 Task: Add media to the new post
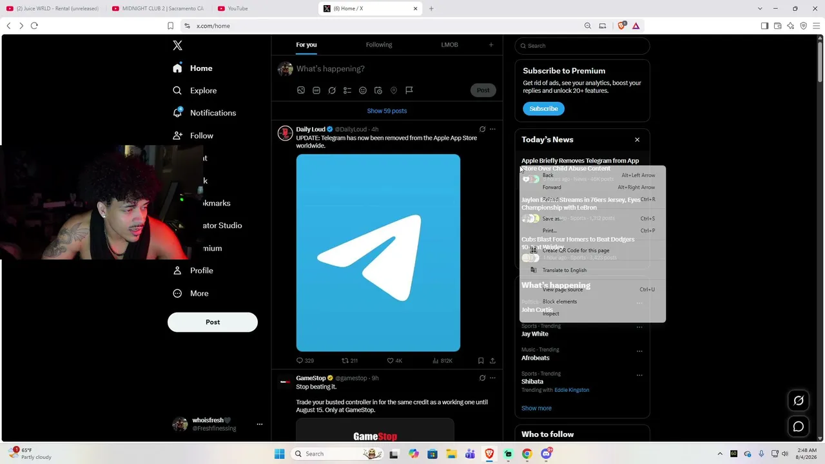pyautogui.click(x=301, y=90)
